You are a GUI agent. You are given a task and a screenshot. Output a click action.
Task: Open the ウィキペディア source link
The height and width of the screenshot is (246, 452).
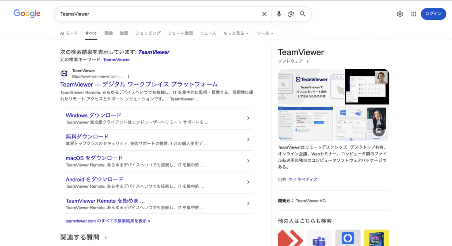click(303, 179)
